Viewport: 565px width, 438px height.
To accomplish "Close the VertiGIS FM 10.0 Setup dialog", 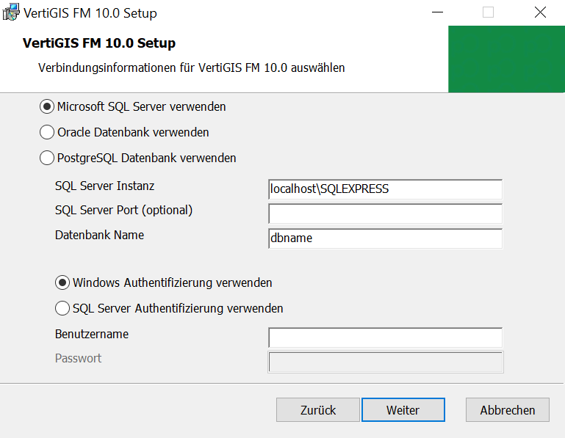I will [x=540, y=12].
